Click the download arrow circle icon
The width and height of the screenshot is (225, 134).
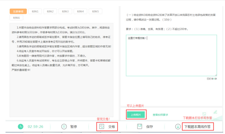[178, 126]
